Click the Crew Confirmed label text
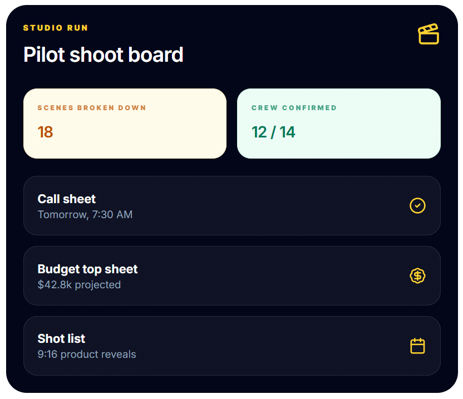The width and height of the screenshot is (463, 399). 294,108
